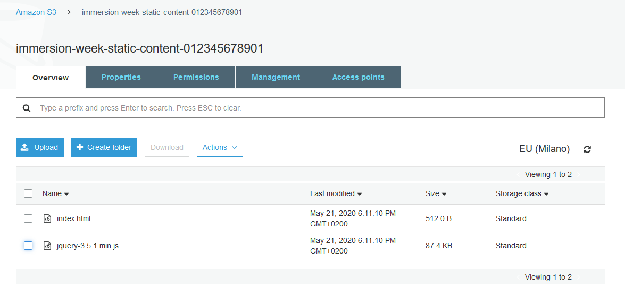Sort by Size column
The height and width of the screenshot is (295, 625).
pyautogui.click(x=436, y=194)
